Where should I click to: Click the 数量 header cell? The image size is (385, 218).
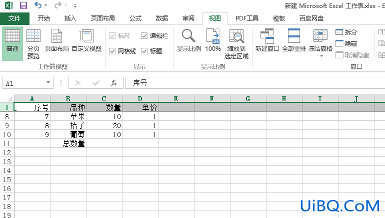[x=104, y=107]
